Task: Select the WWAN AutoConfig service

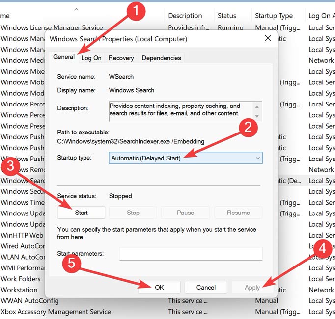Action: tap(29, 301)
